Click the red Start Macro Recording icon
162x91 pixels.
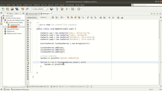[109, 17]
